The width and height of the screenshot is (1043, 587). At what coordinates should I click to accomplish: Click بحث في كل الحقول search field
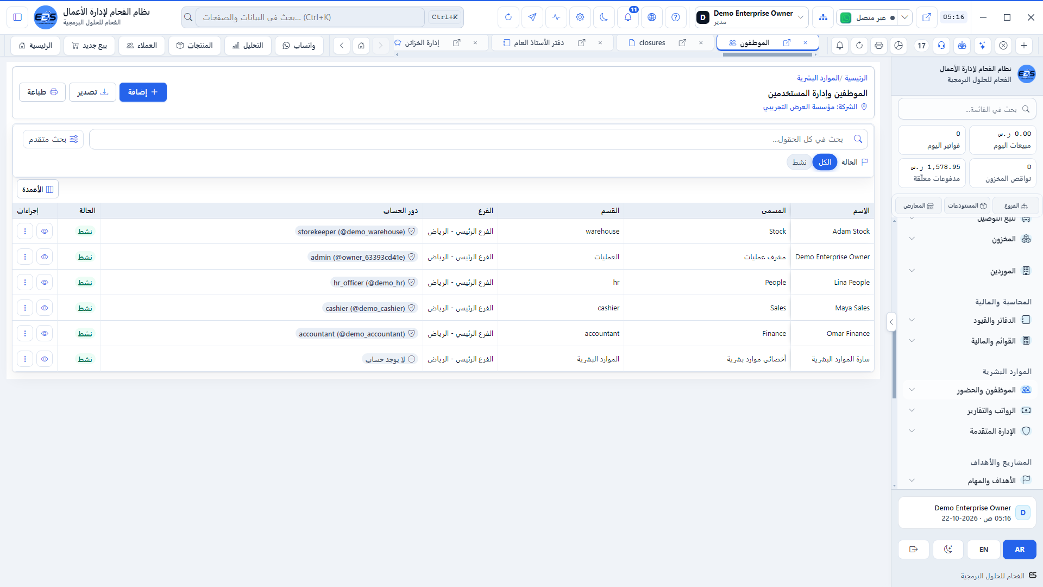point(478,139)
